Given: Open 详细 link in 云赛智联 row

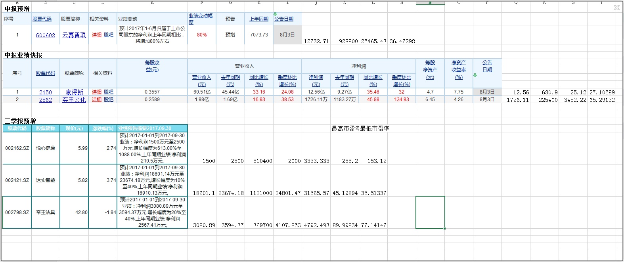Looking at the screenshot, I should coord(97,35).
